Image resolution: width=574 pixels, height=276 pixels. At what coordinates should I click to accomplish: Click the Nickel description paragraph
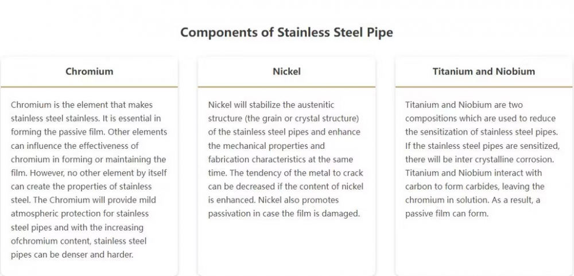click(x=286, y=159)
